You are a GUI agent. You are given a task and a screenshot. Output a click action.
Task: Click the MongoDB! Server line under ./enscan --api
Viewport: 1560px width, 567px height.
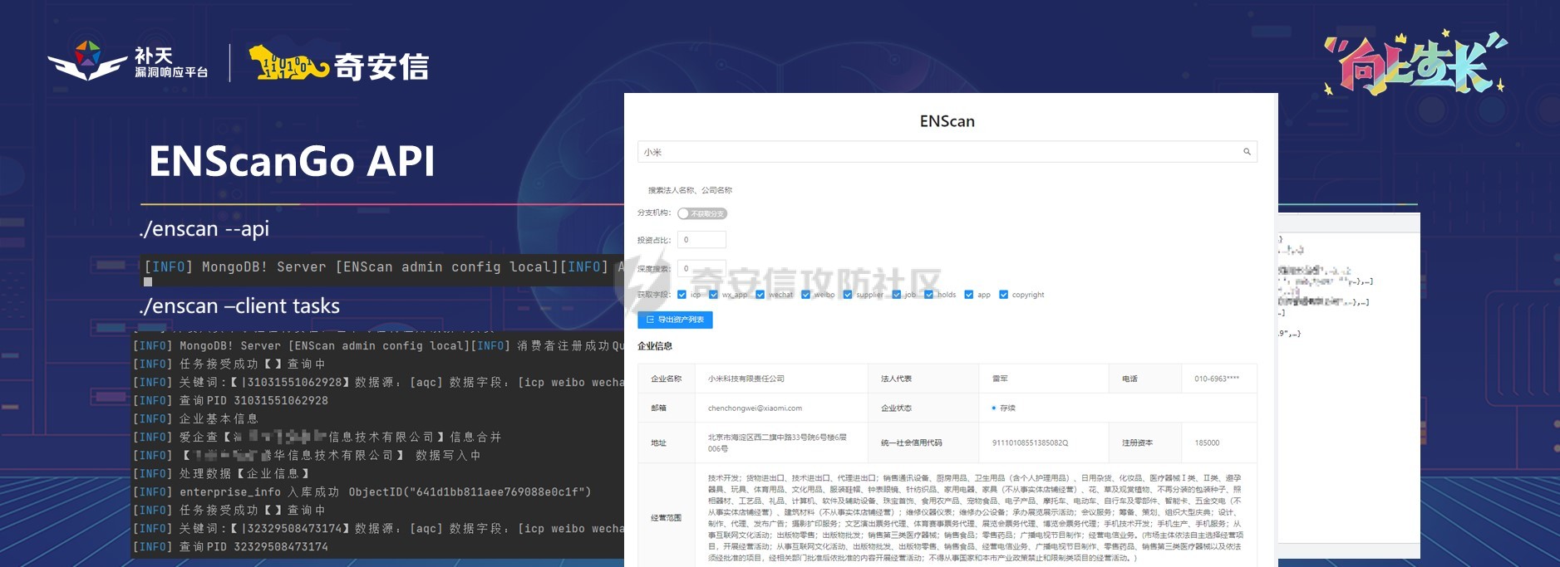click(384, 267)
